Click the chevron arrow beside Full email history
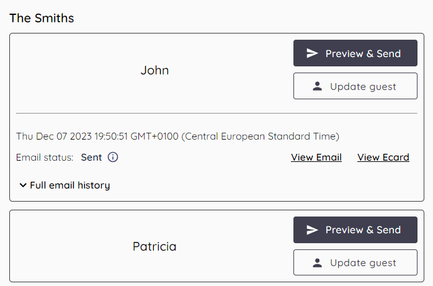 tap(23, 185)
